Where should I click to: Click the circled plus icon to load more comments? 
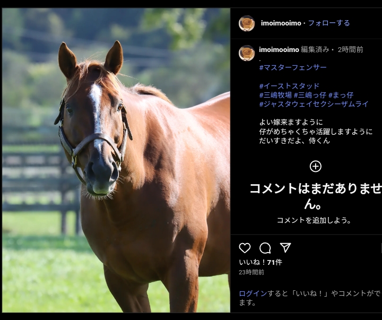click(316, 167)
